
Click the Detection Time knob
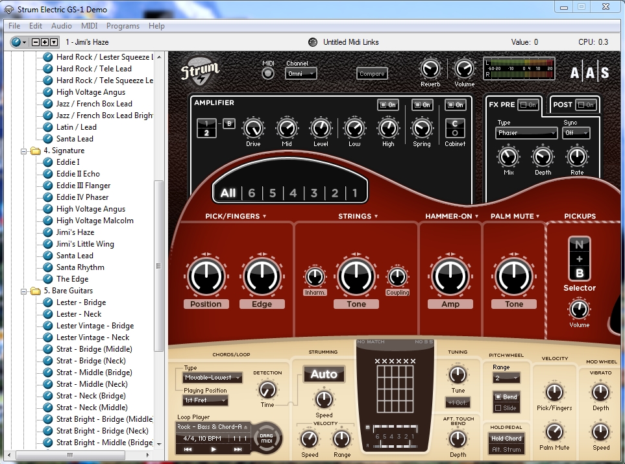267,390
